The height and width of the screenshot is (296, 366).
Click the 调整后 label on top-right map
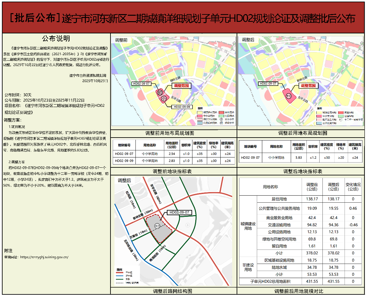[248, 40]
